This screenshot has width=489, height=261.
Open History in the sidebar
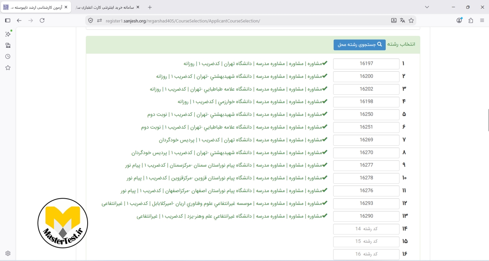click(8, 57)
